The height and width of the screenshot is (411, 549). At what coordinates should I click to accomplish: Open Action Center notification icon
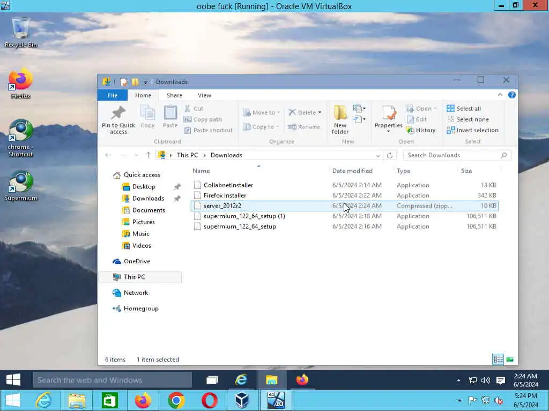(501, 380)
